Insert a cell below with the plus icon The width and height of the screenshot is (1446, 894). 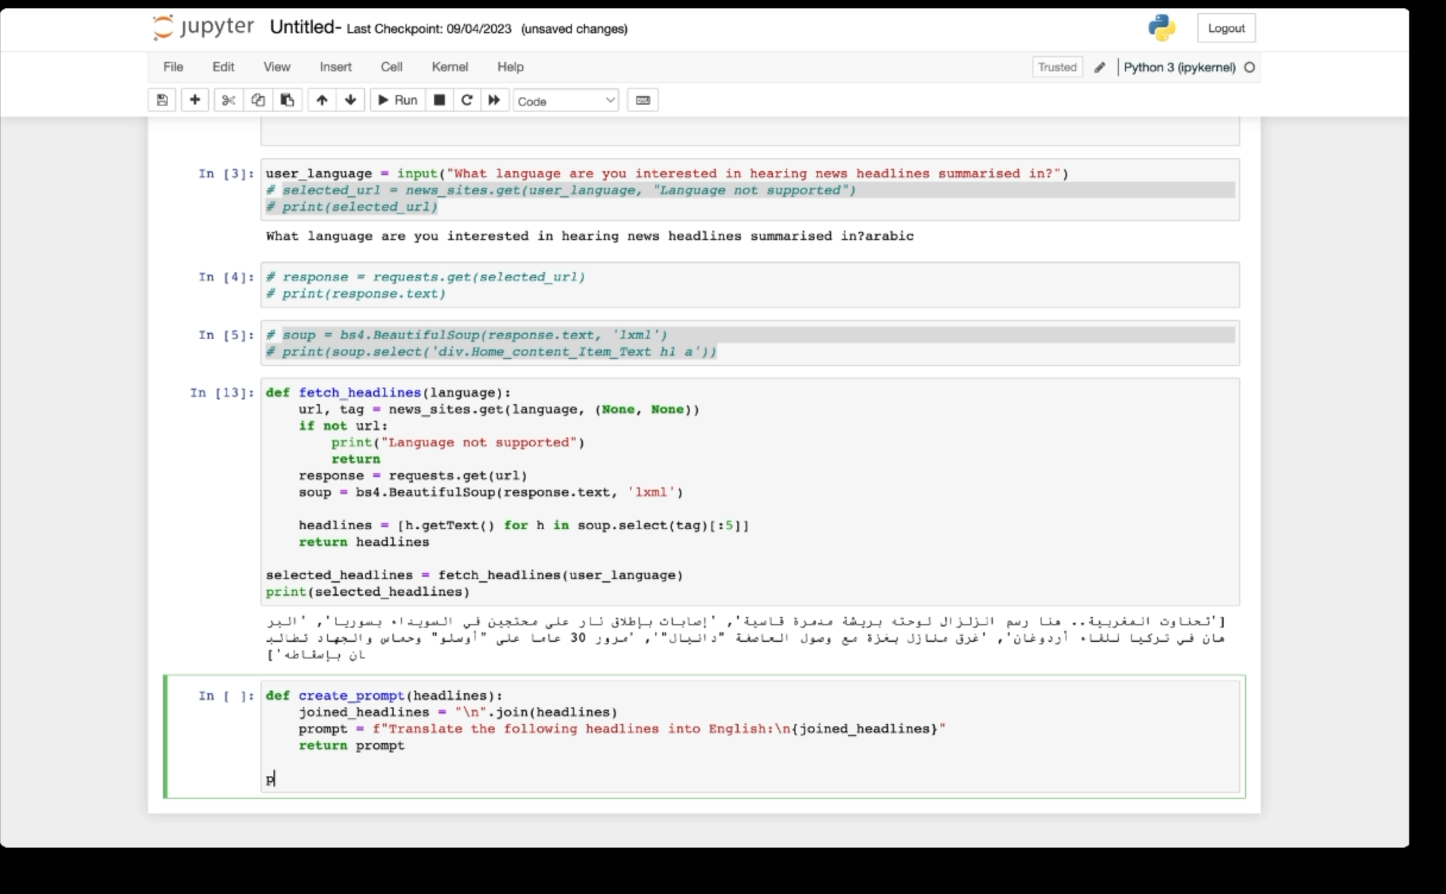point(194,100)
